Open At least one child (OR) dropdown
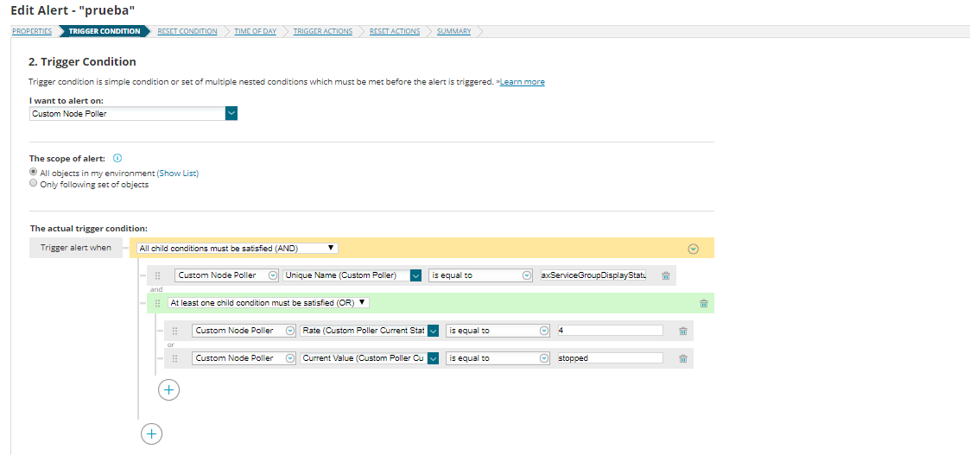970x455 pixels. [x=269, y=302]
